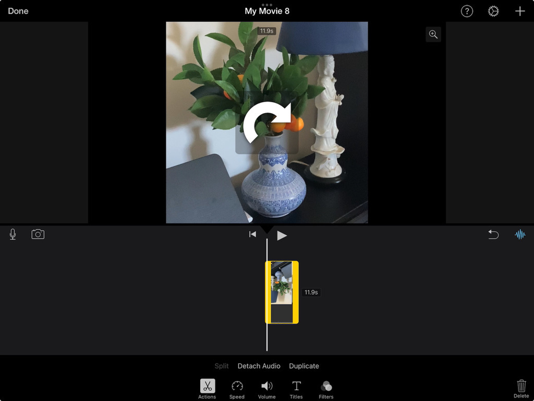This screenshot has height=401, width=534.
Task: Tap the three-dot multitasking indicator
Action: click(x=266, y=5)
